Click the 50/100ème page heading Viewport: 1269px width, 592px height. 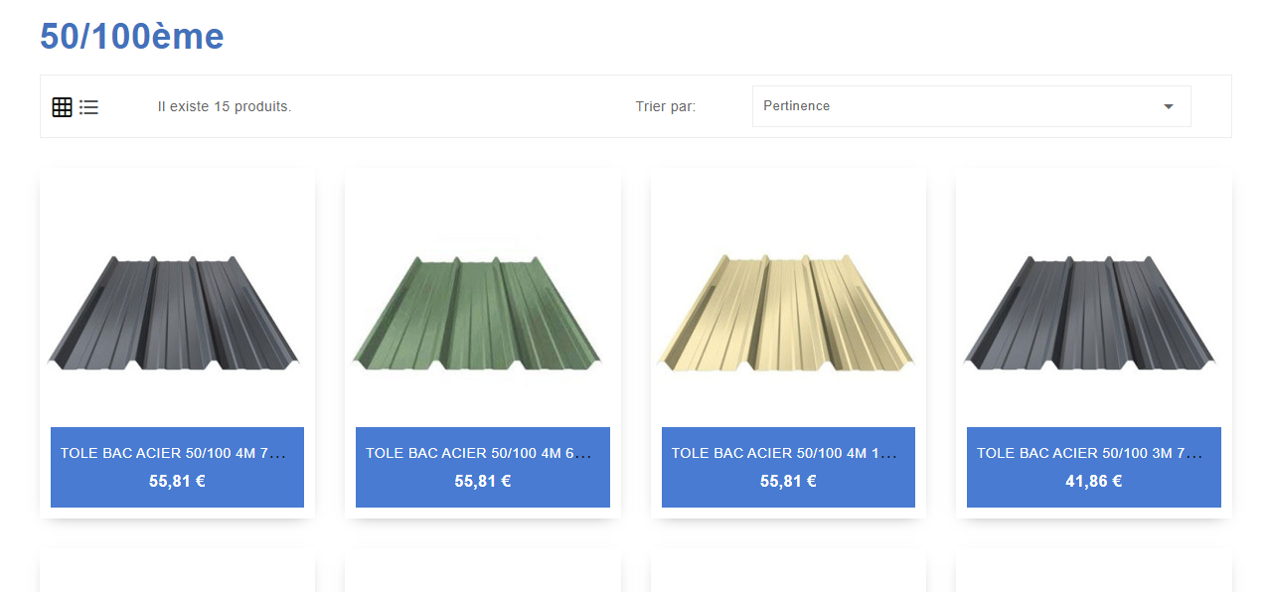132,36
